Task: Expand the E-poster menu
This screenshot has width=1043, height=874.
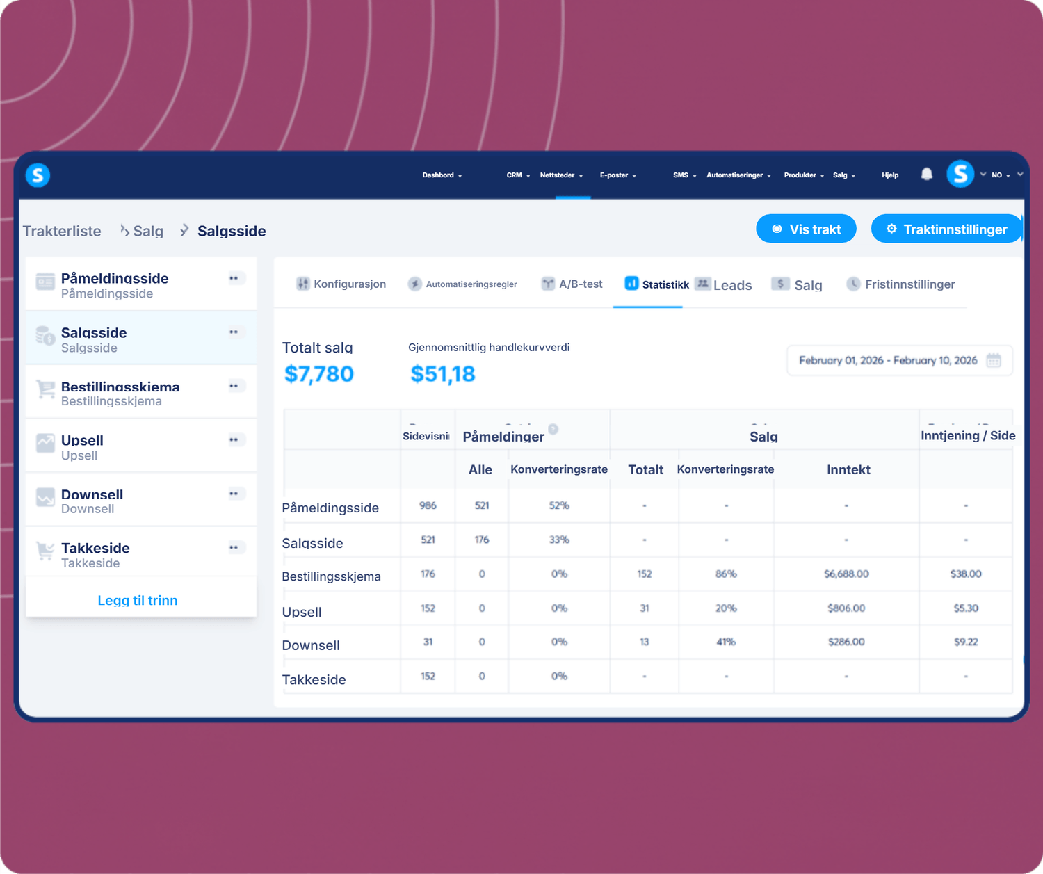Action: (618, 175)
